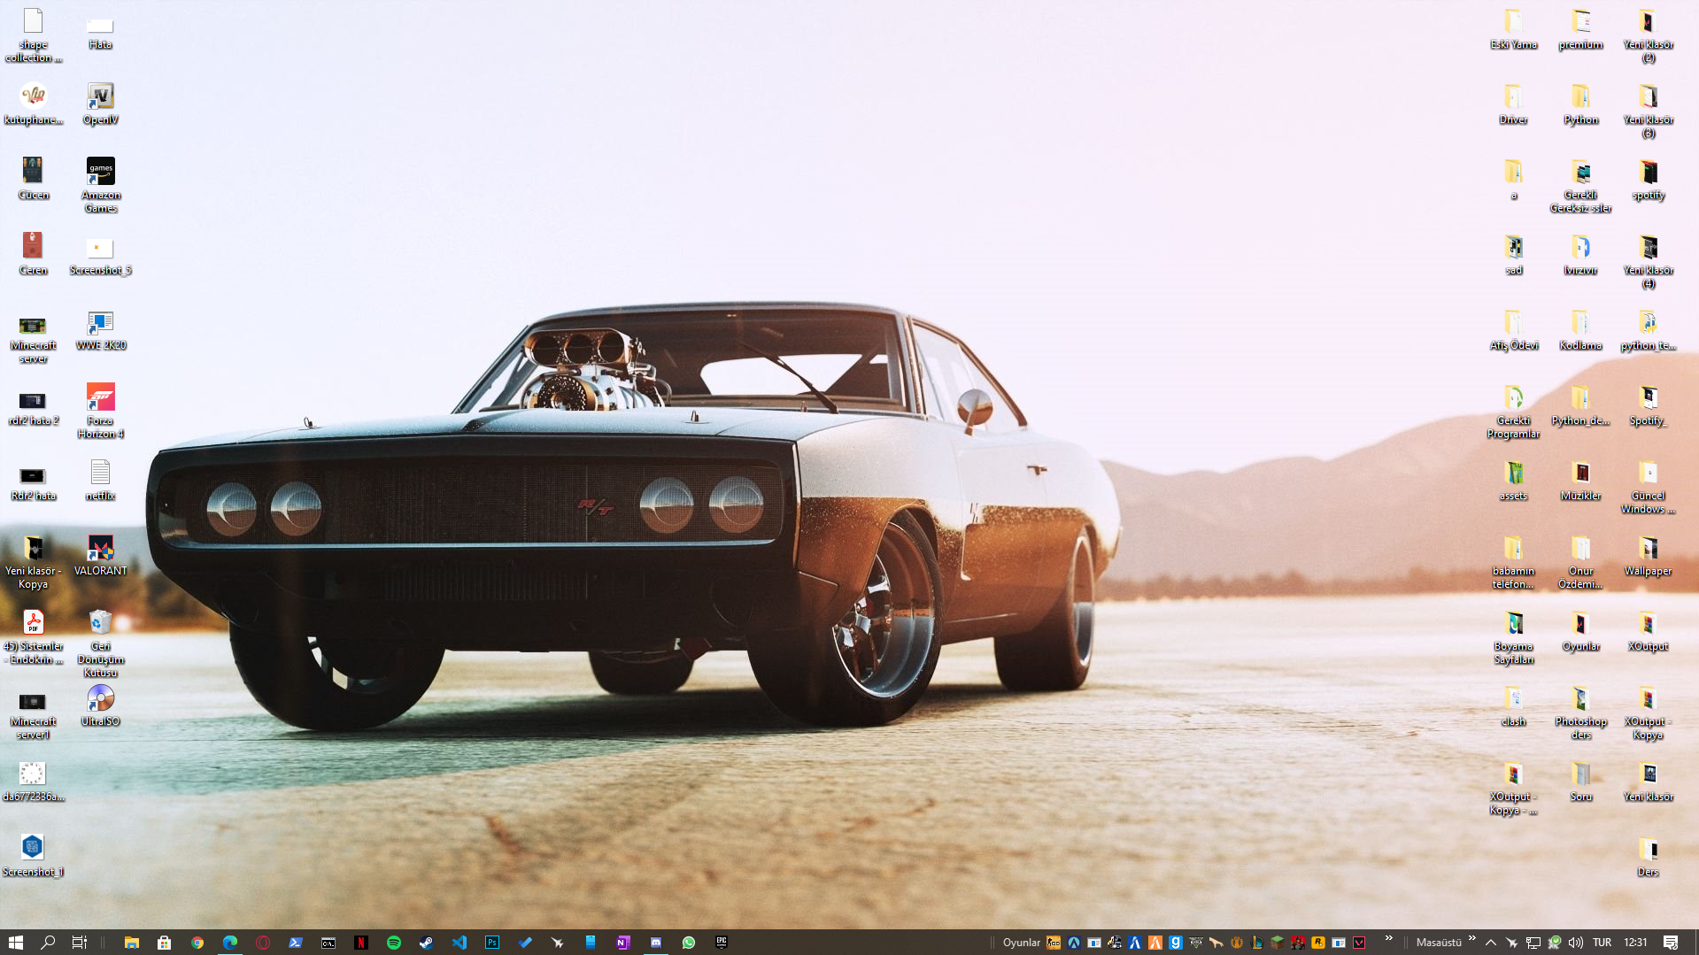This screenshot has height=955, width=1699.
Task: Launch VALORANT from the desktop
Action: (x=99, y=549)
